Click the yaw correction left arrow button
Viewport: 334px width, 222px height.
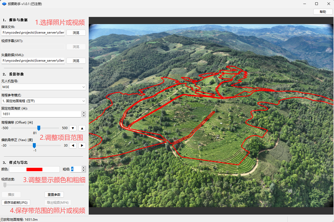[x=73, y=146]
